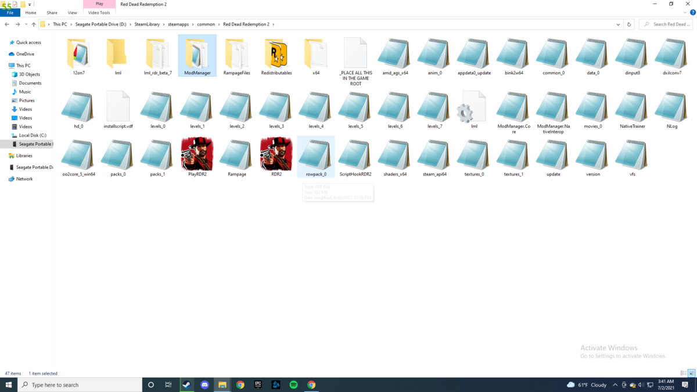697x392 pixels.
Task: Select the RDR2 game executable
Action: click(276, 154)
